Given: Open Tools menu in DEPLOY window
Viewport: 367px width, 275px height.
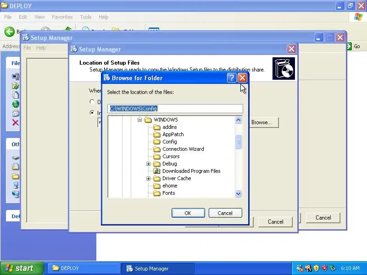Looking at the screenshot, I should tap(86, 17).
